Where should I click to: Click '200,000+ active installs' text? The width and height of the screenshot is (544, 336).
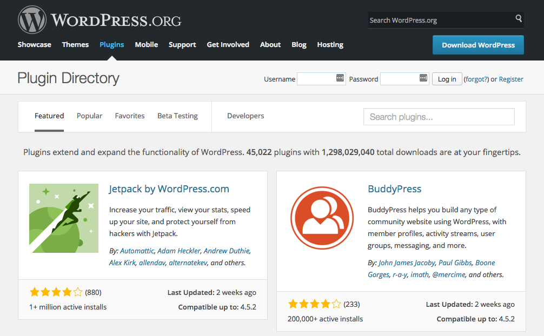325,319
